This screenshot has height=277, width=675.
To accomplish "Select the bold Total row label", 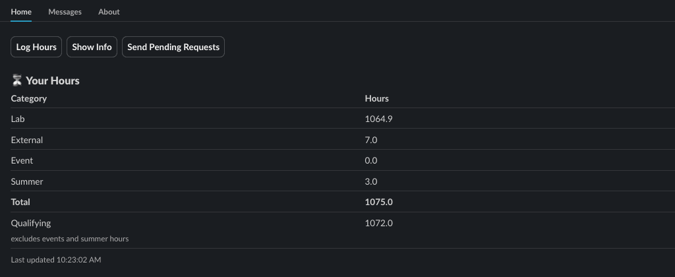I will coord(20,202).
